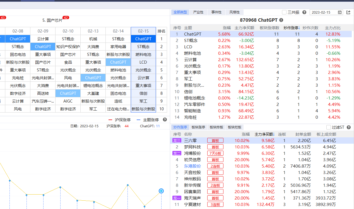Viewport: 354px width, 209px height.
Task: Switch to the 炒作涨停 tab
Action: [180, 127]
